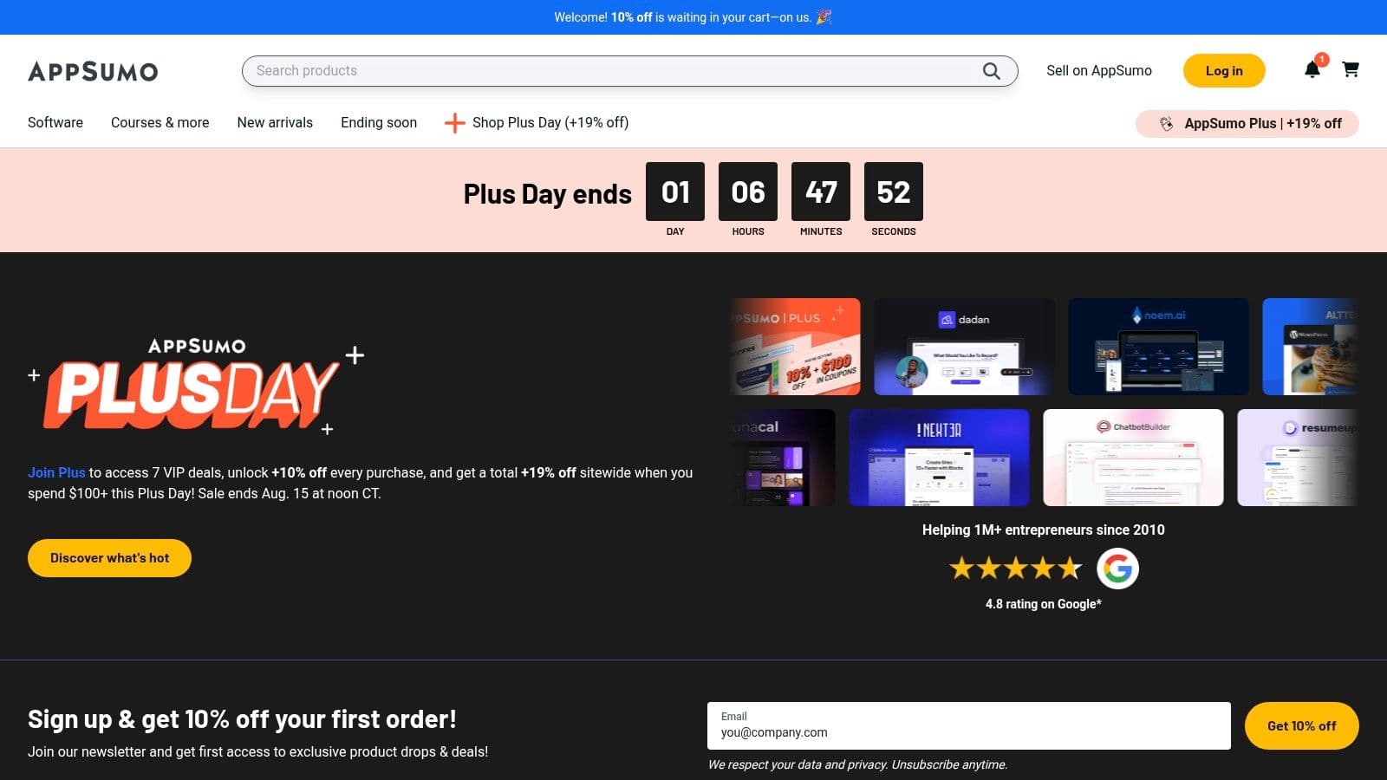Click the Google logo rating badge
1387x780 pixels.
(1117, 569)
